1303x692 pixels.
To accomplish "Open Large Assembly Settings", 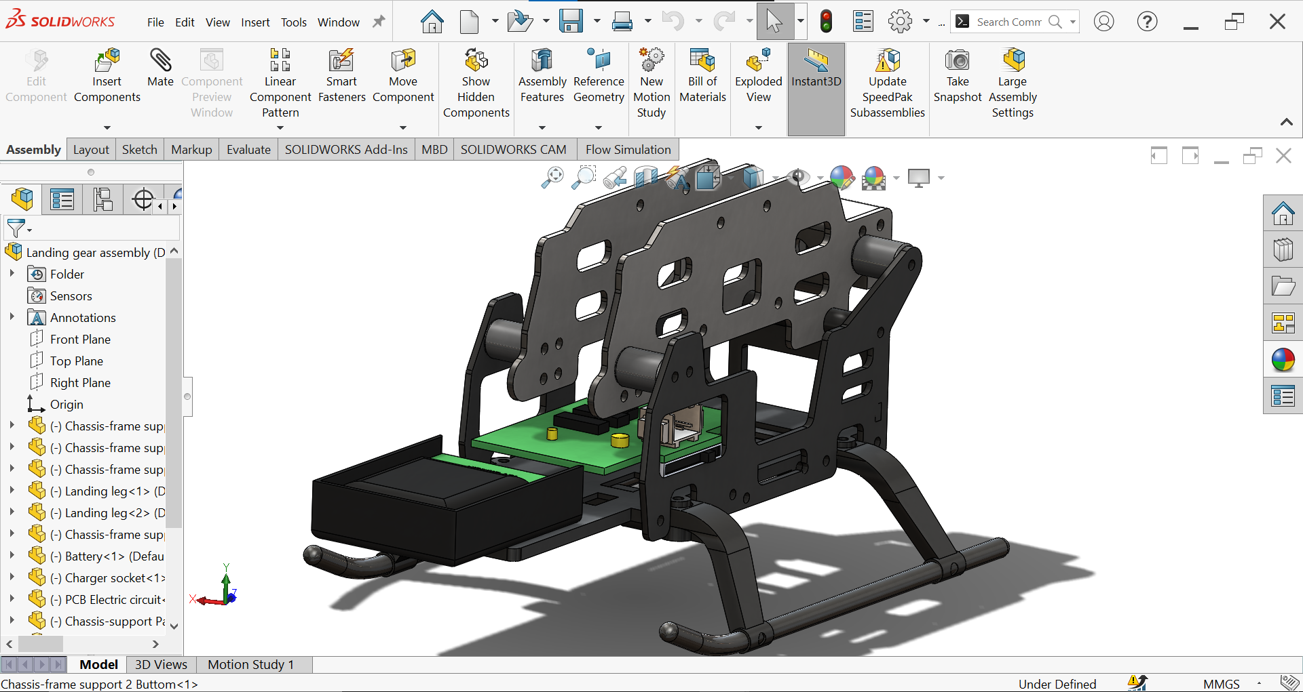I will (1013, 83).
